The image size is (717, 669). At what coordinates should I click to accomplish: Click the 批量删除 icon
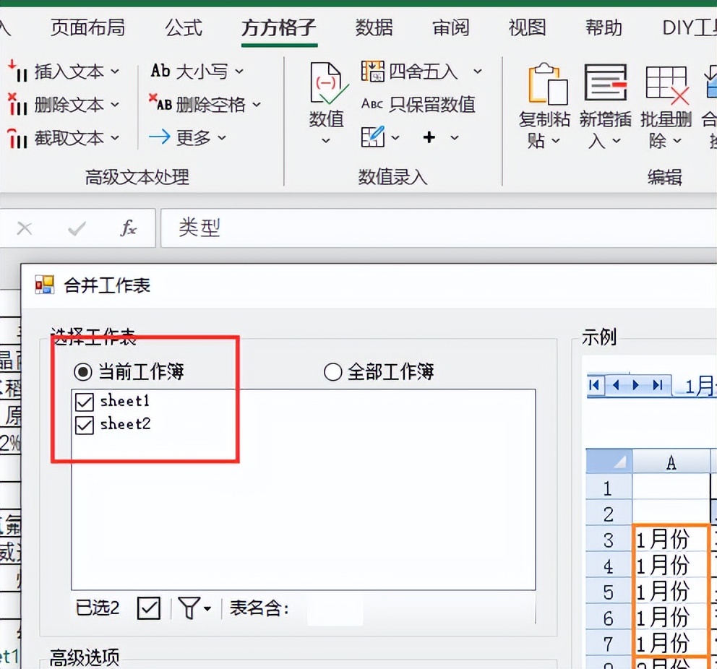click(x=665, y=83)
